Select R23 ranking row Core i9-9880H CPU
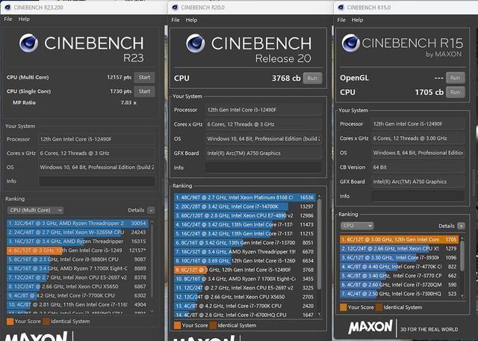The width and height of the screenshot is (478, 341). 78,259
